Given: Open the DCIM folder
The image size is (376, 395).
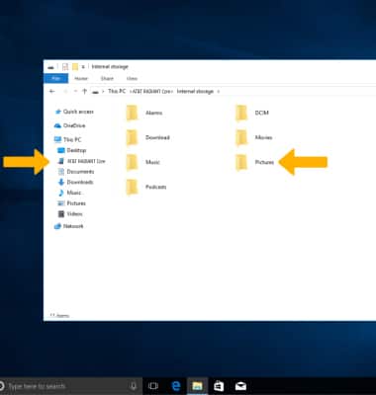Looking at the screenshot, I should click(x=252, y=113).
